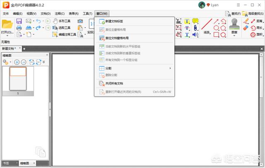Open the Stamp (图章) dropdown arrow
265x168 pixels.
234,35
